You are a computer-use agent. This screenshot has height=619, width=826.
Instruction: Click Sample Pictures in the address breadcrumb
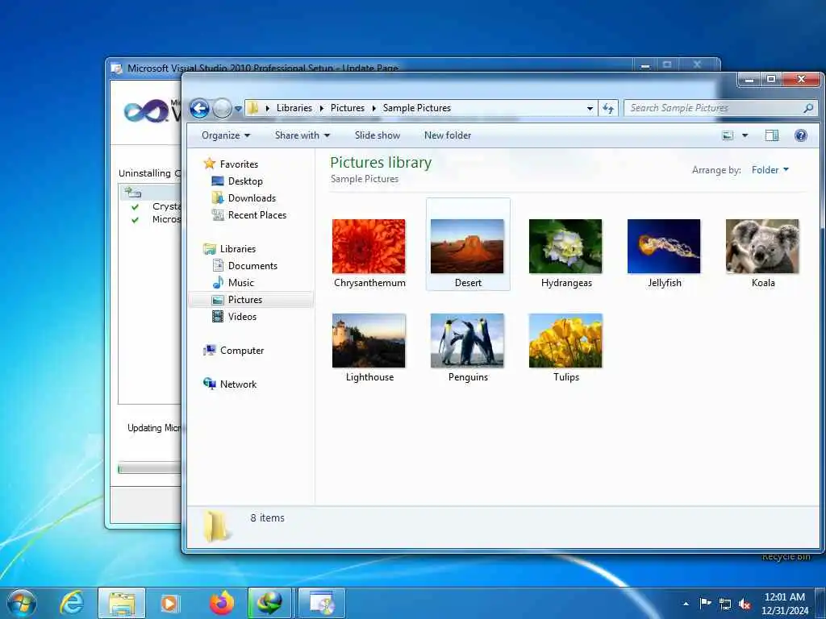(x=417, y=108)
